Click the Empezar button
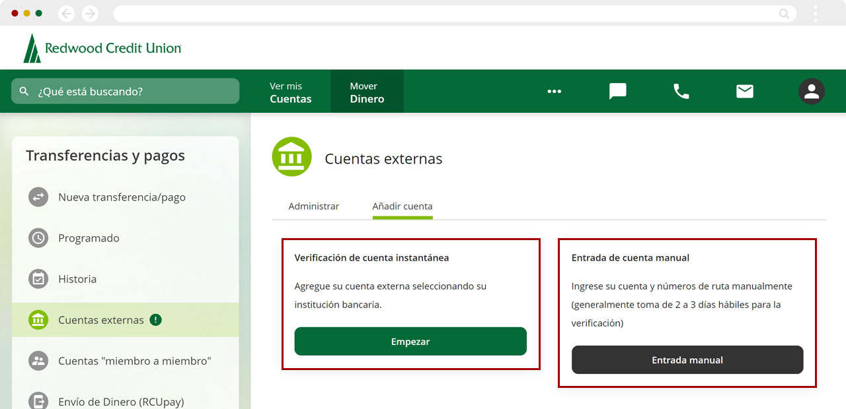 (410, 341)
